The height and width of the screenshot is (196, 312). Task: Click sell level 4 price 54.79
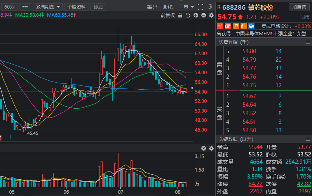point(249,60)
